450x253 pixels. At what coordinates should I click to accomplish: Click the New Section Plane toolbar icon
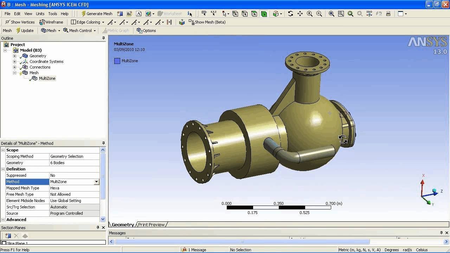pos(120,14)
